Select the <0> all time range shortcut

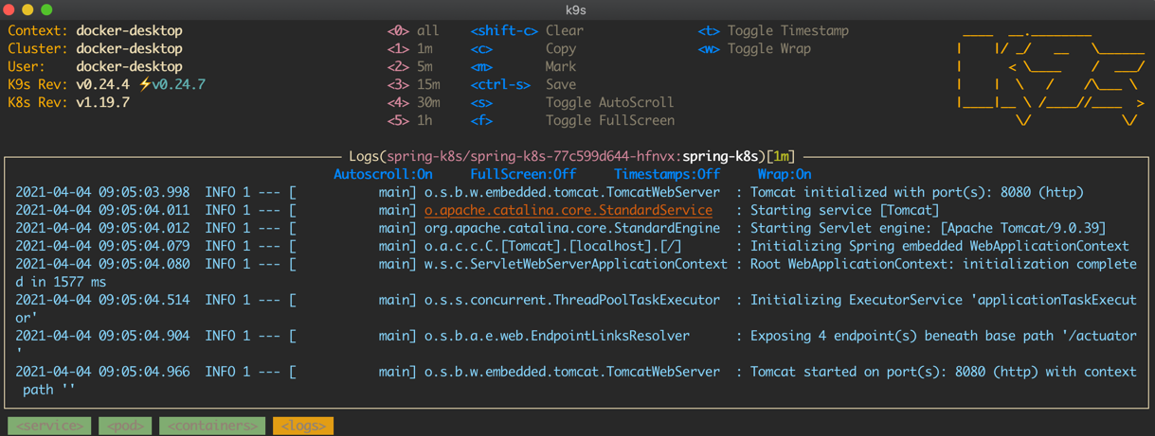point(413,31)
